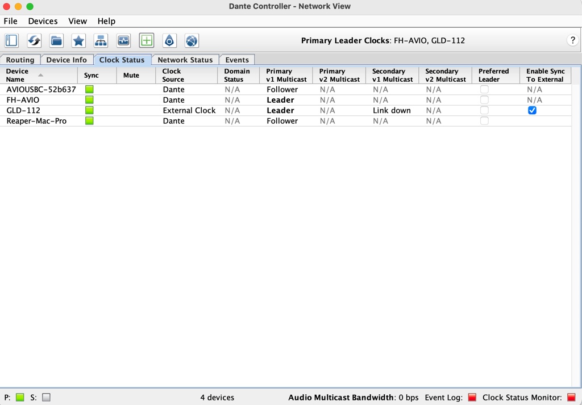Click the Clock Source column header

click(186, 76)
